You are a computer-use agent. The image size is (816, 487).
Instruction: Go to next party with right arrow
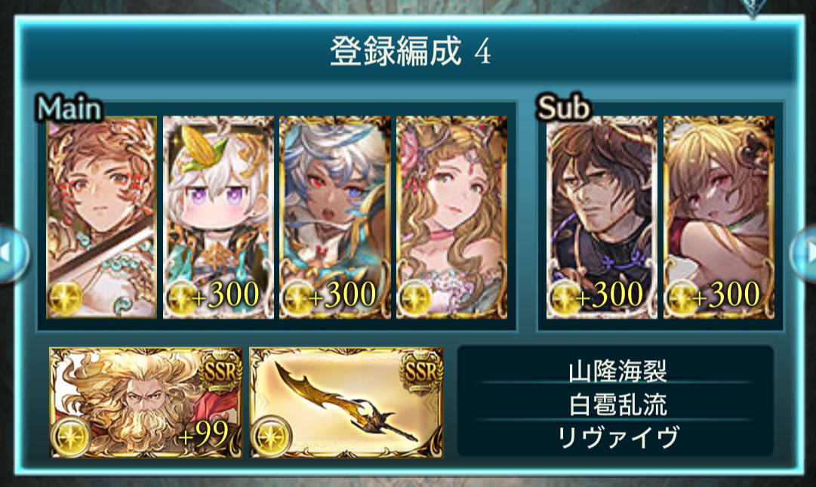(x=803, y=254)
